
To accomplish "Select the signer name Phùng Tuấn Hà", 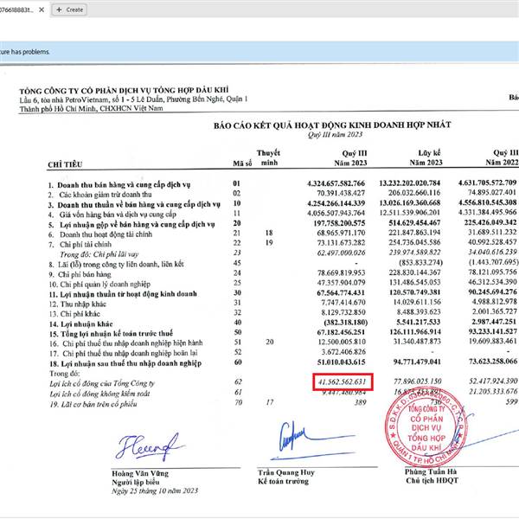I will [431, 471].
